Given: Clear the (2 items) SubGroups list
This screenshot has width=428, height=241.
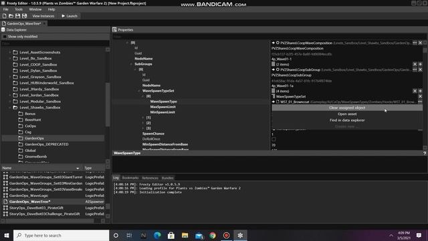Looking at the screenshot, I should click(415, 64).
